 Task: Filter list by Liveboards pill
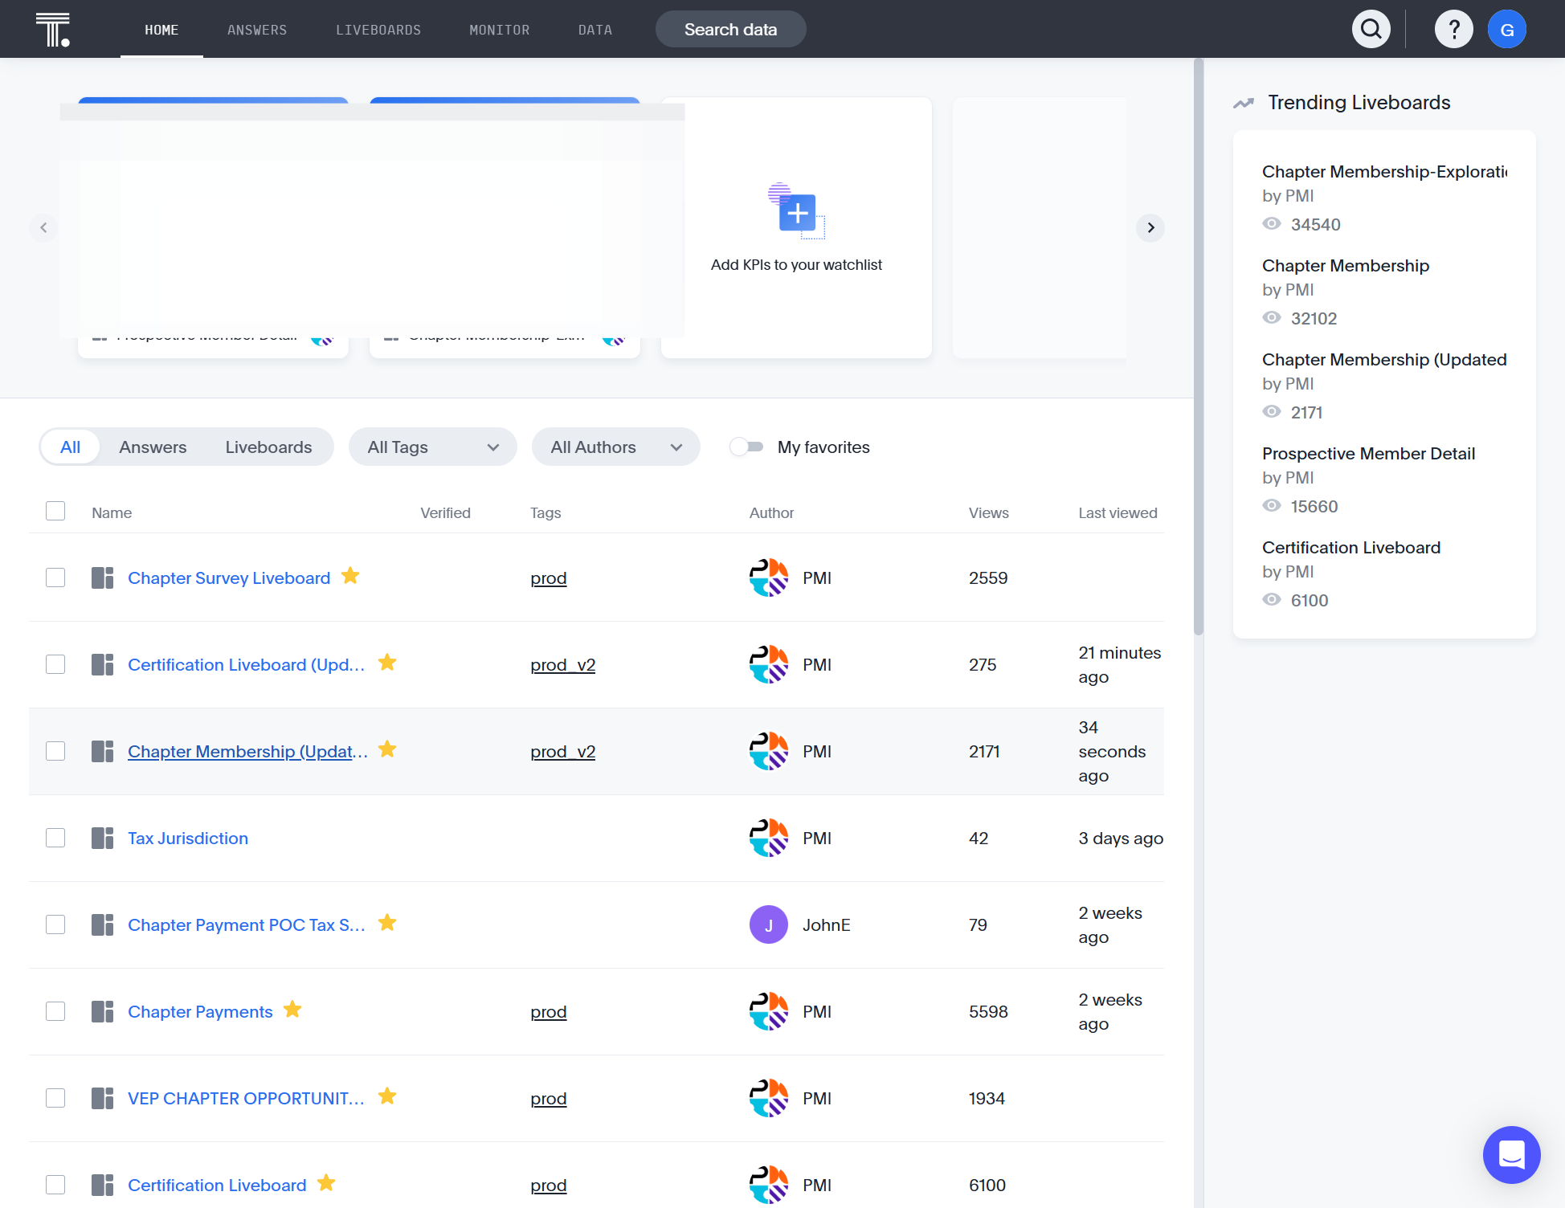[268, 447]
